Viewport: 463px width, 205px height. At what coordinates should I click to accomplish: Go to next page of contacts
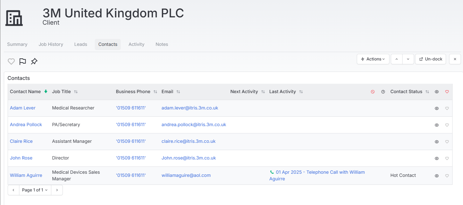[57, 190]
